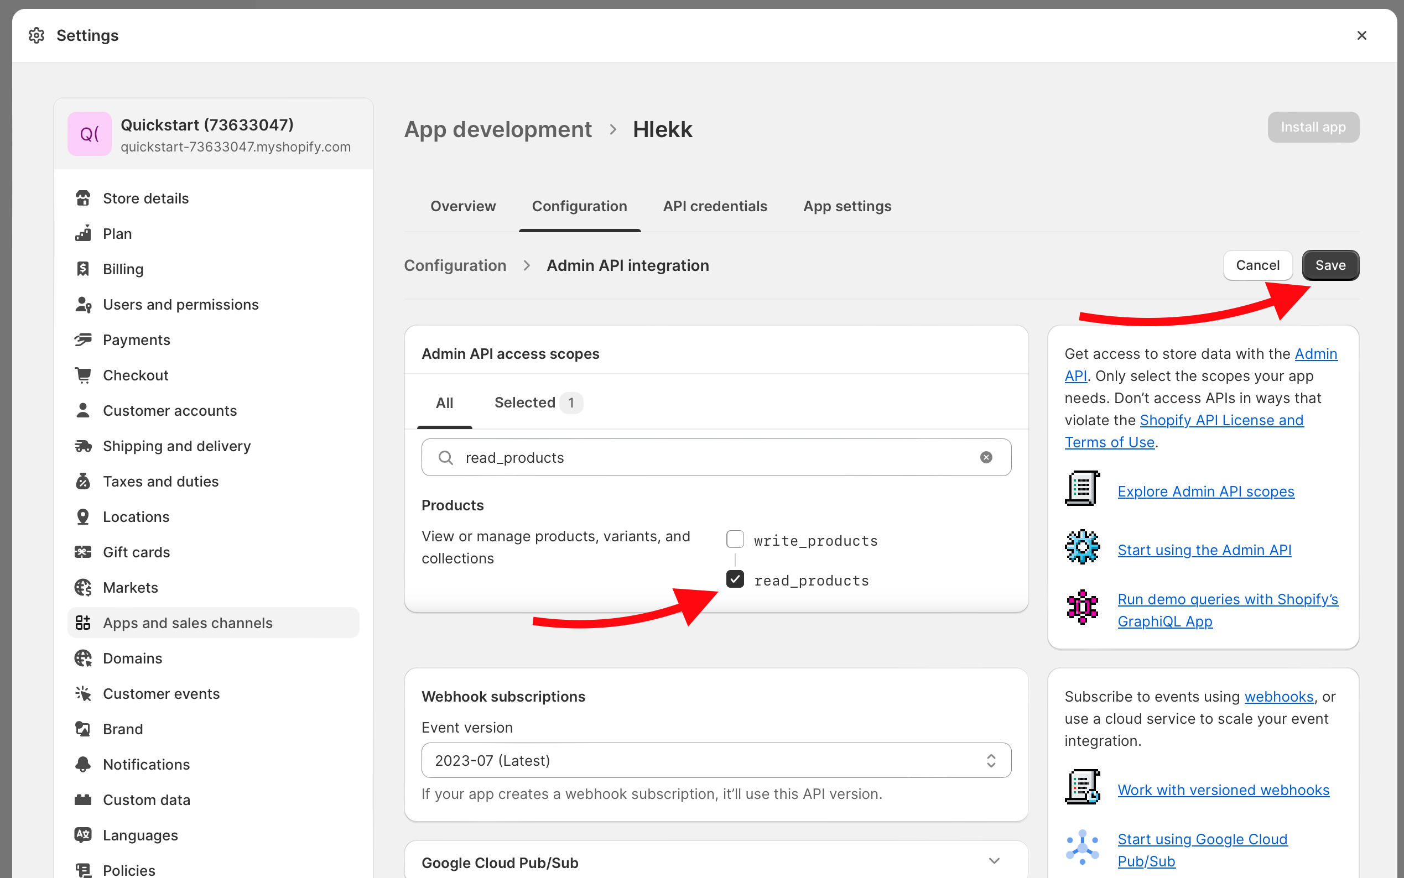Open the API credentials tab
Viewport: 1404px width, 878px height.
(x=715, y=206)
